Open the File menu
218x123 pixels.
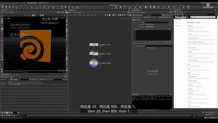click(2, 3)
